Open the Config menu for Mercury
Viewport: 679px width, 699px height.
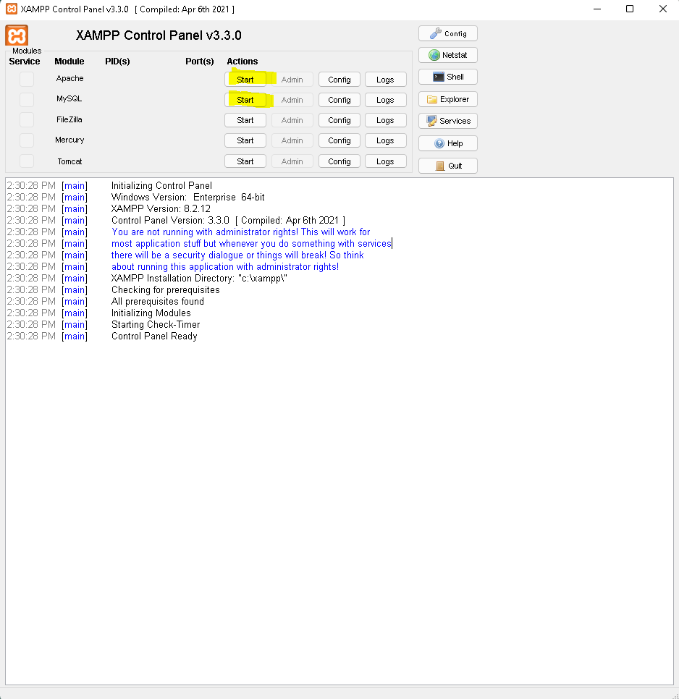point(339,140)
